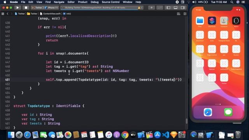Screen dimensions: 249x140
Task: Open the Find menu
Action: point(48,2)
